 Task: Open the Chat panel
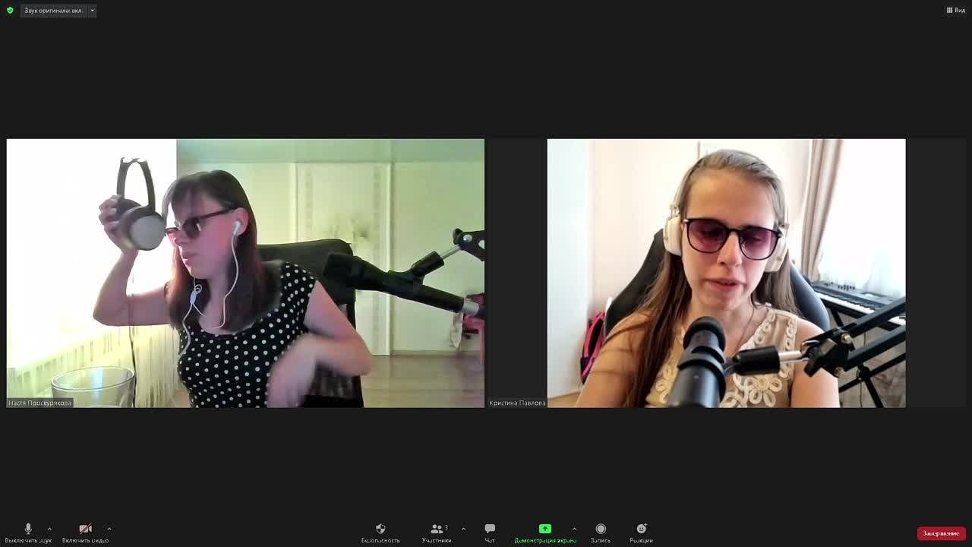[x=490, y=529]
